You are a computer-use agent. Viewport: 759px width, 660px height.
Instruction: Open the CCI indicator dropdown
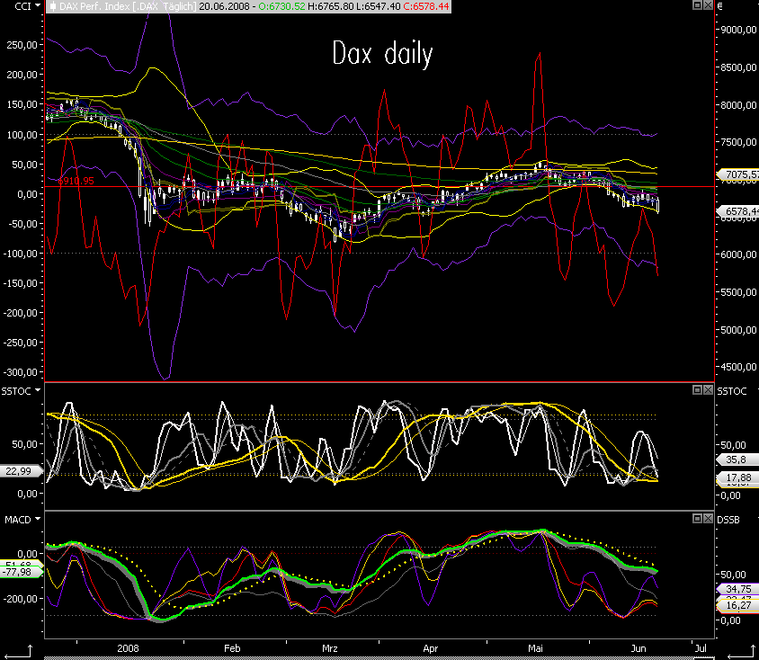point(38,5)
